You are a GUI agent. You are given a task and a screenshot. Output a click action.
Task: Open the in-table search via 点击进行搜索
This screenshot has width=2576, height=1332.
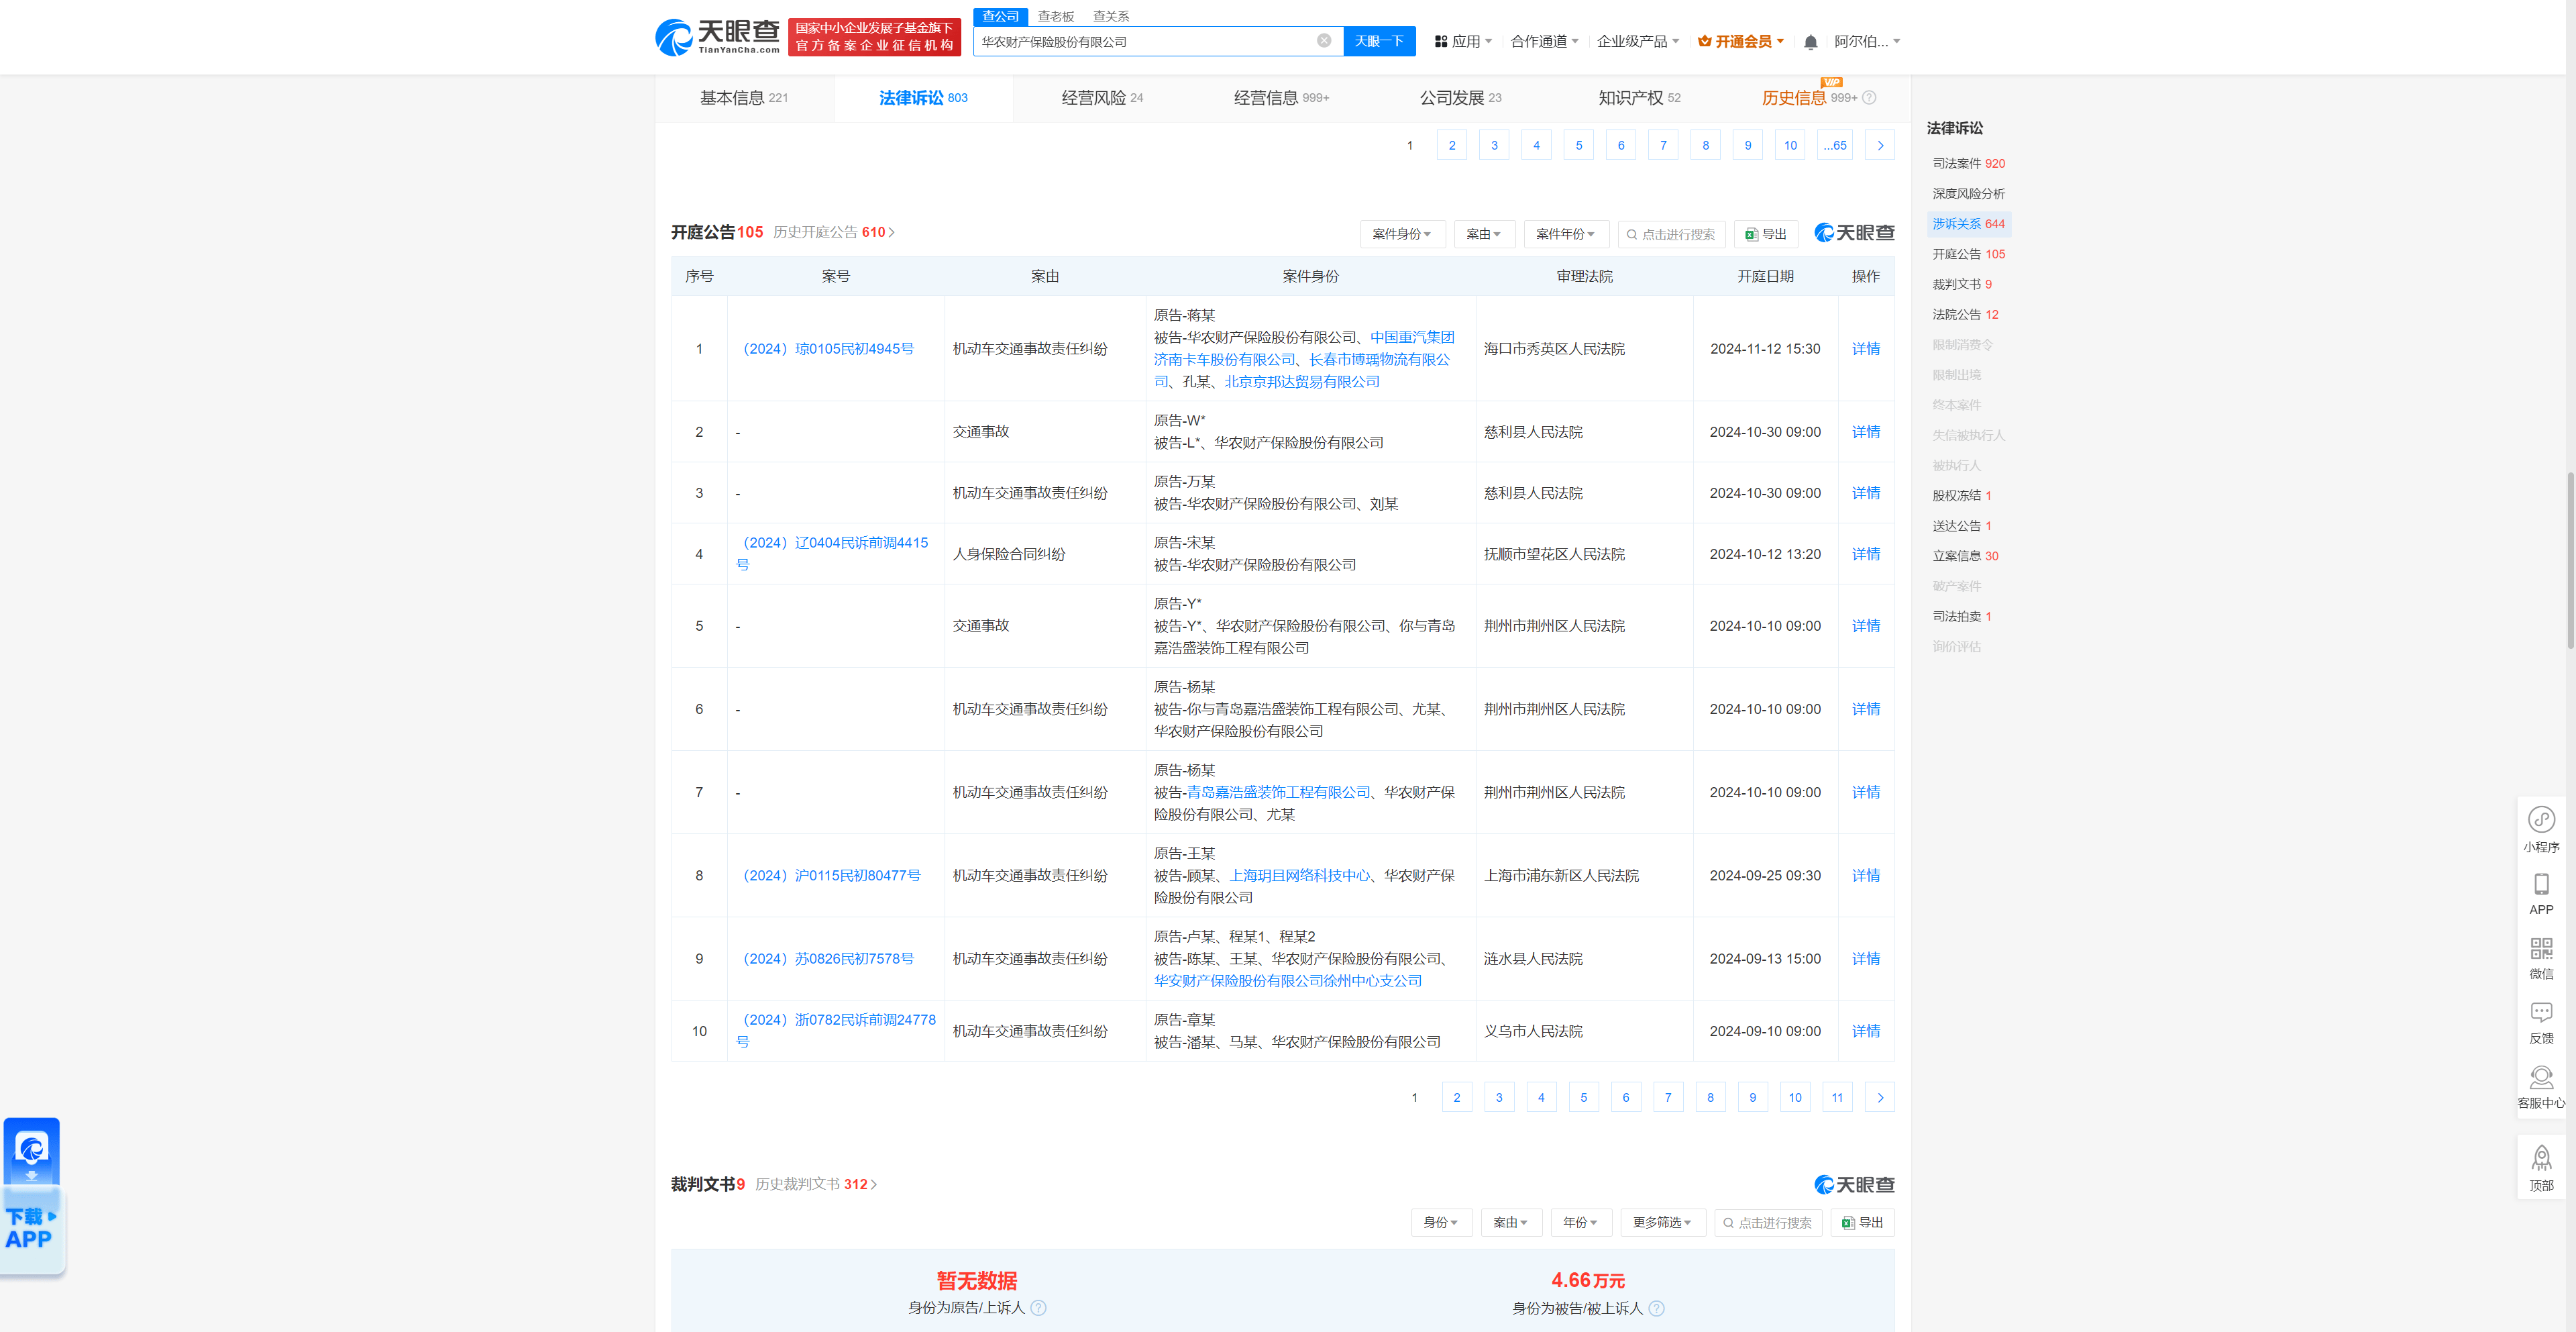click(x=1671, y=233)
